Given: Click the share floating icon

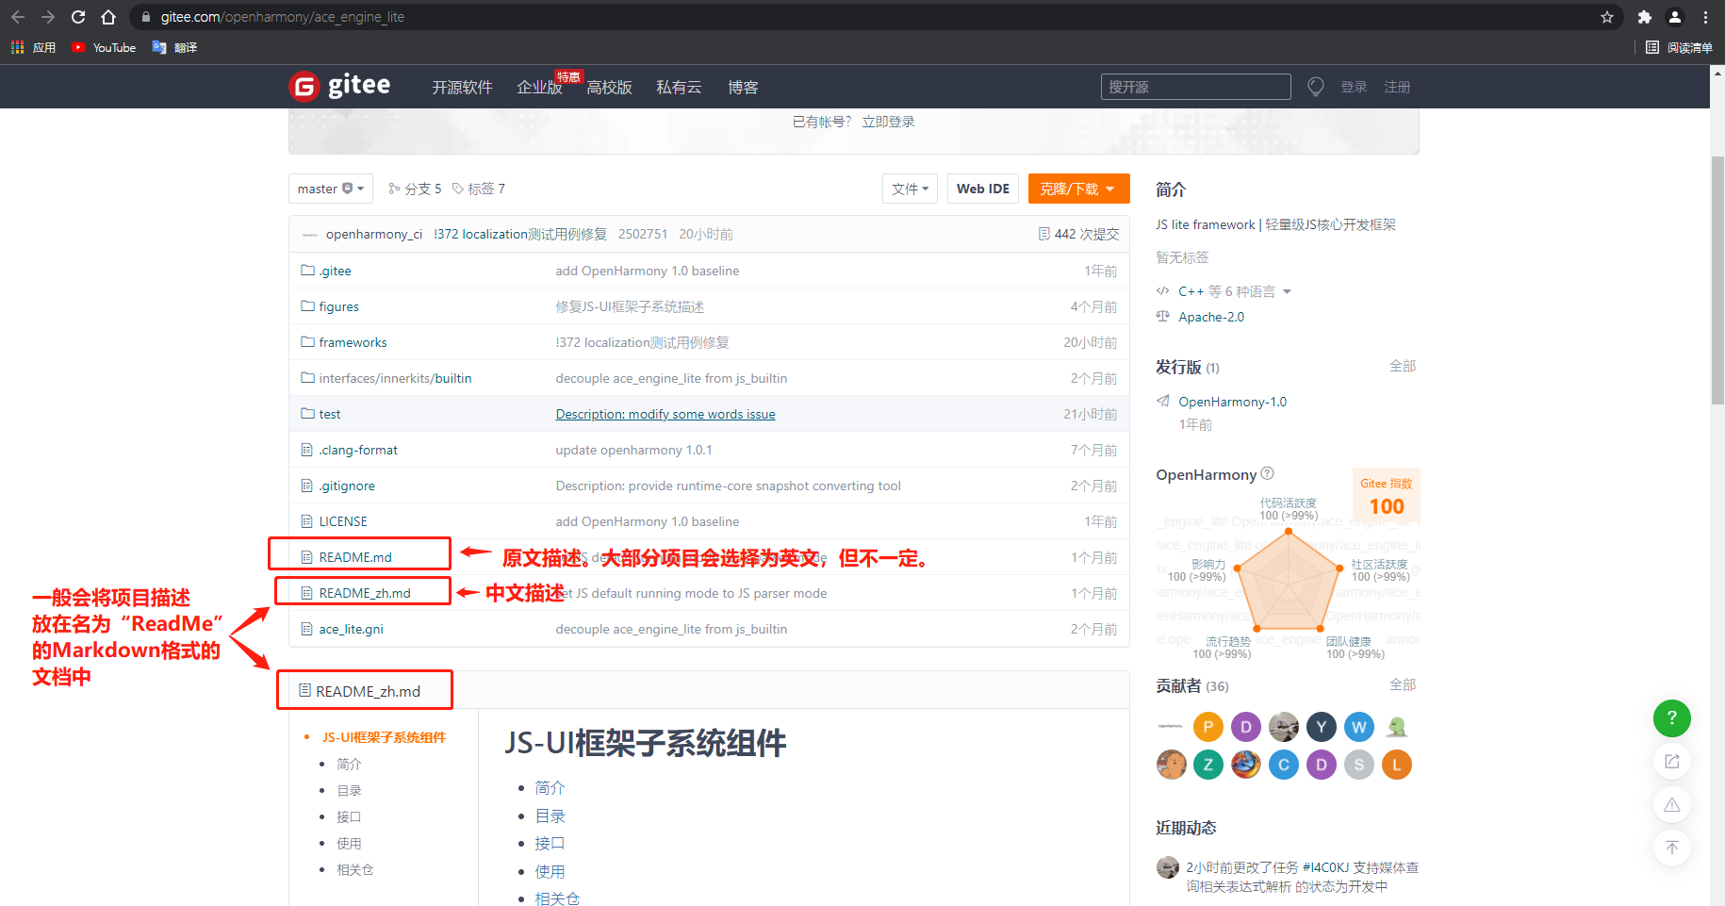Looking at the screenshot, I should 1672,761.
